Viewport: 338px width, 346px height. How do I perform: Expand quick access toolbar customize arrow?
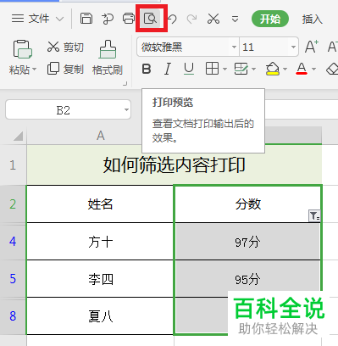[x=235, y=20]
